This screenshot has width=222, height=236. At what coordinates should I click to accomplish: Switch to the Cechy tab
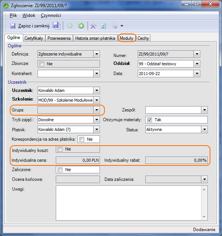point(143,38)
